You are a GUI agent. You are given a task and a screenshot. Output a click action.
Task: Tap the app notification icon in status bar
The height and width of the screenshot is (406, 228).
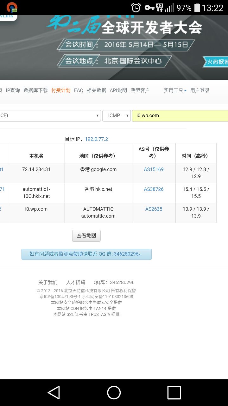click(12, 7)
